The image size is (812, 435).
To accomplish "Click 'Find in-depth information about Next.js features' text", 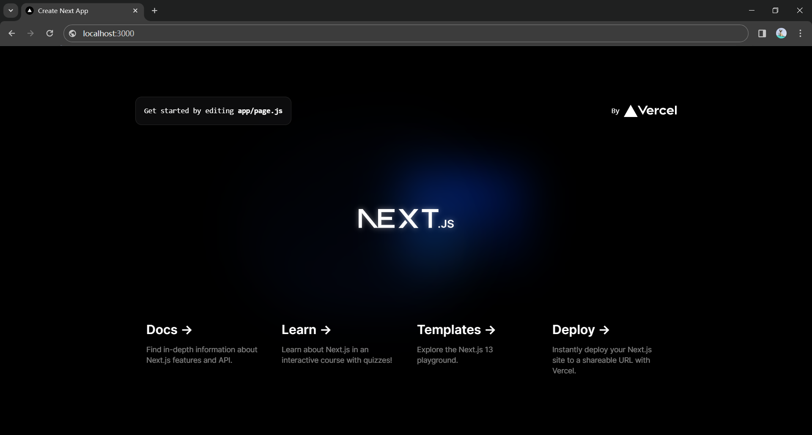I will click(x=202, y=355).
